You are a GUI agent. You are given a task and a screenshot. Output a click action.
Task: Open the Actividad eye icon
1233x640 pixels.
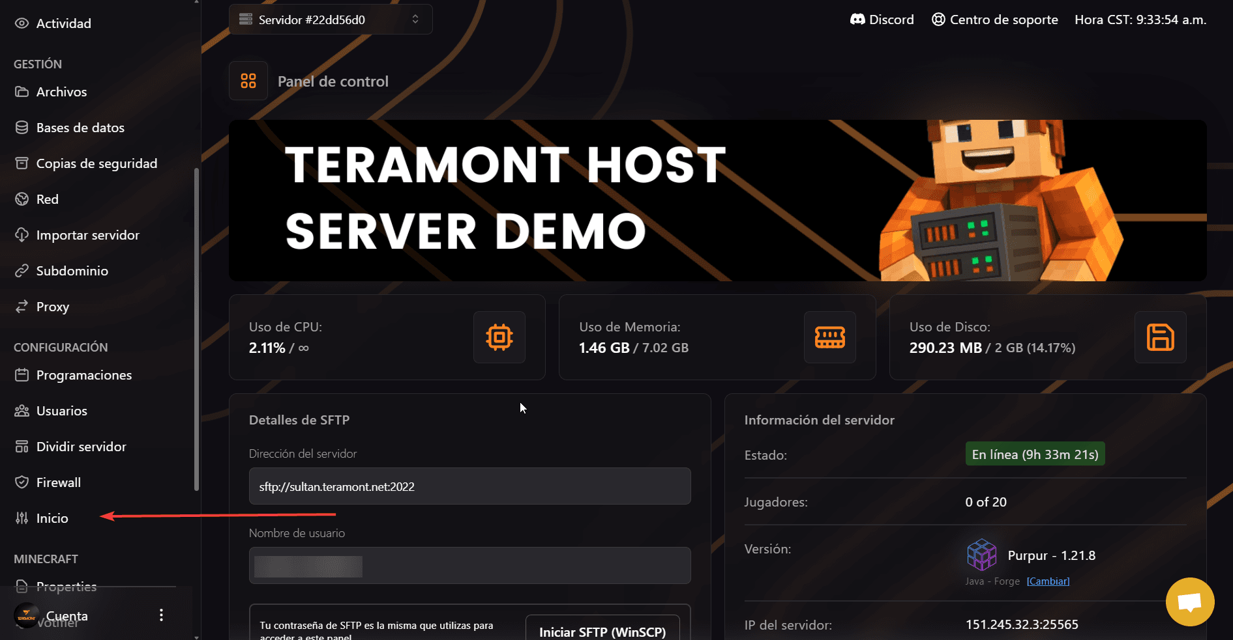coord(22,23)
